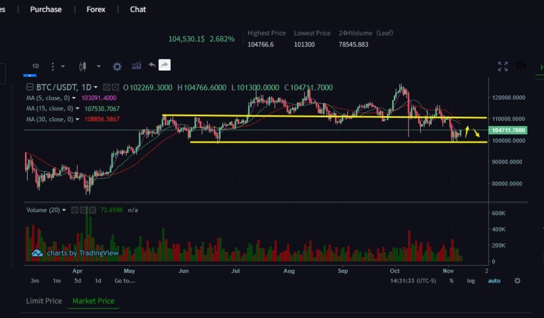Screen dimensions: 544x318
Task: Toggle log scale on price axis
Action: tap(471, 281)
